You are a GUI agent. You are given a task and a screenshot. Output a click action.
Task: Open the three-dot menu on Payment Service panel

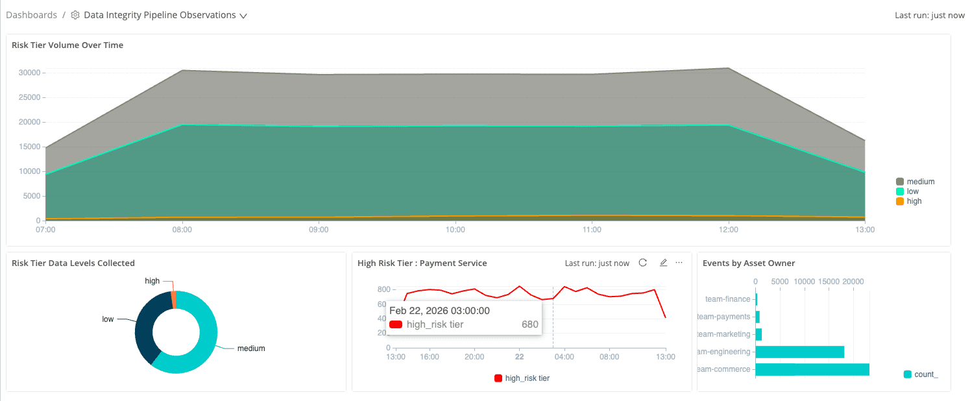tap(679, 263)
